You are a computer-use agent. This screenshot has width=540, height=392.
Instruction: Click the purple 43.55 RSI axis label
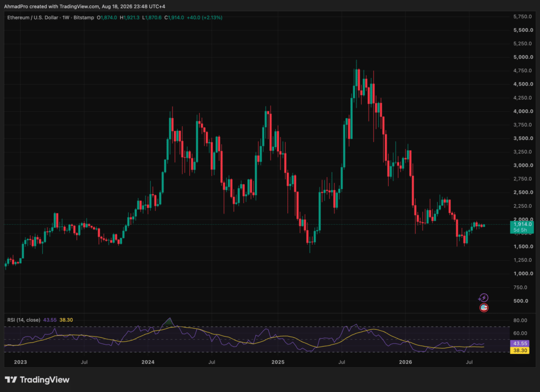click(519, 343)
